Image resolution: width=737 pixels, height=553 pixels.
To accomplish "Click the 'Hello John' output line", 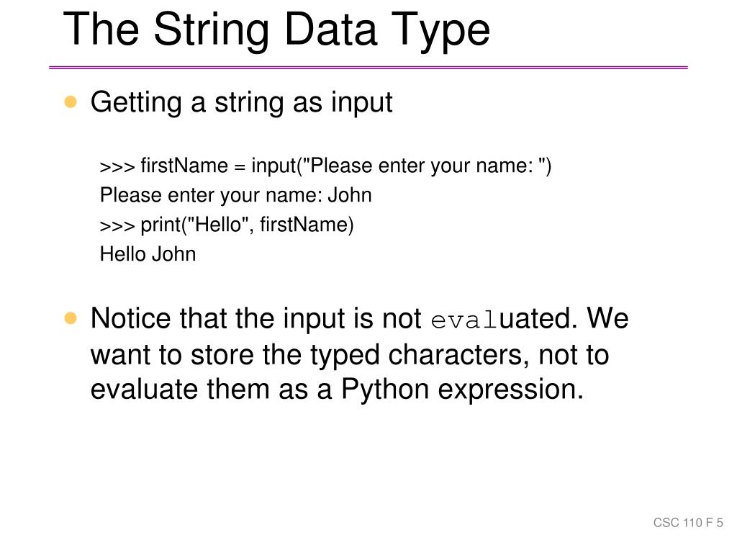I will (148, 254).
